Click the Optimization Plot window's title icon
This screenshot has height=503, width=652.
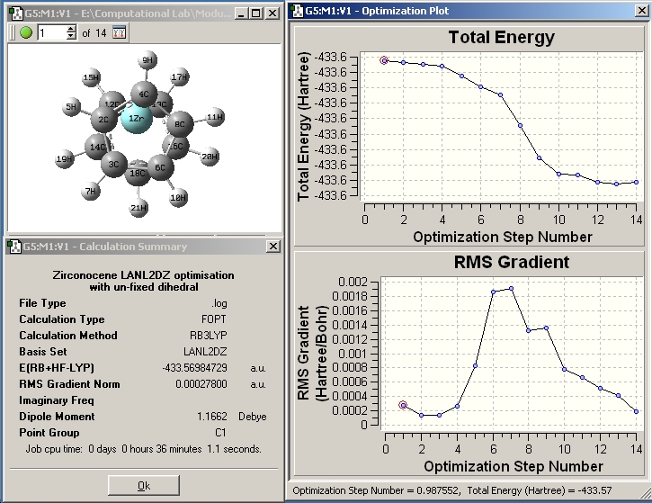pyautogui.click(x=297, y=11)
